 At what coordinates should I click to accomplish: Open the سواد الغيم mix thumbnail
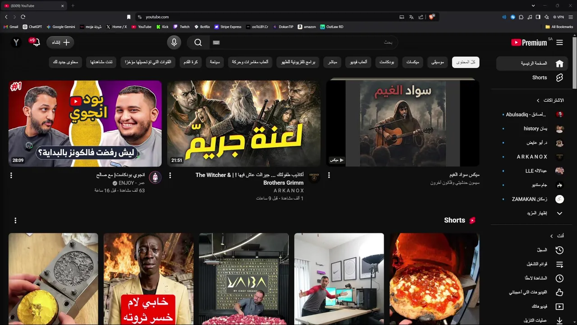pyautogui.click(x=403, y=123)
